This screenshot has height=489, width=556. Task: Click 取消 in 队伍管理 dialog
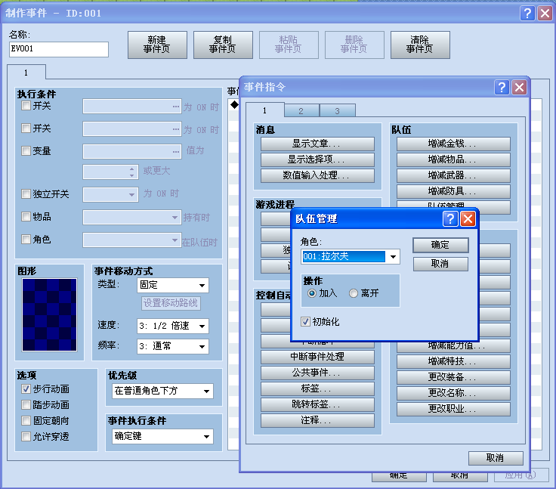tap(440, 264)
